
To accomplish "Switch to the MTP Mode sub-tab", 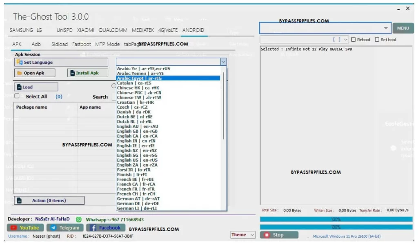I will [x=107, y=44].
